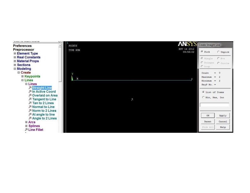
Task: Click the Help button
Action: [223, 127]
